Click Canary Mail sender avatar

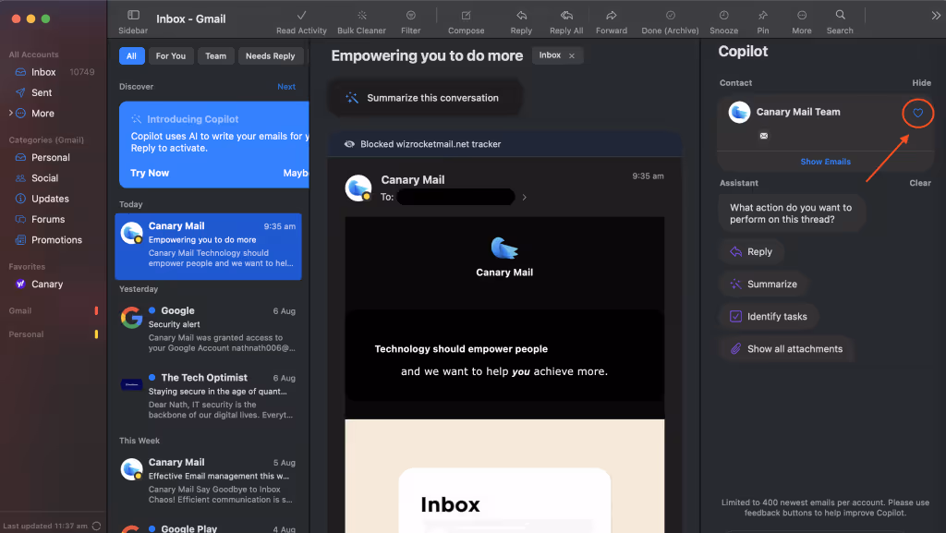(x=358, y=188)
